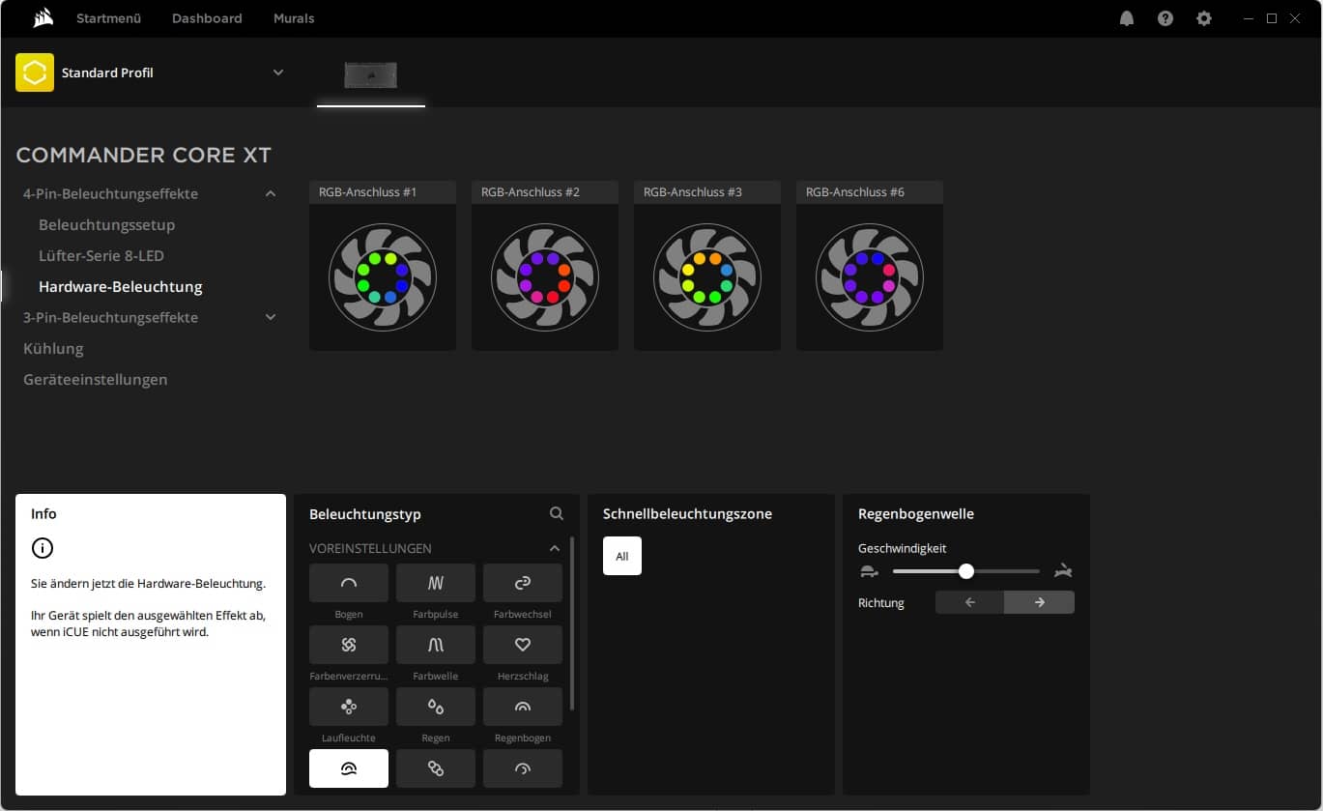Toggle the All lighting zone
Screen dimensions: 1323x811
pos(621,556)
